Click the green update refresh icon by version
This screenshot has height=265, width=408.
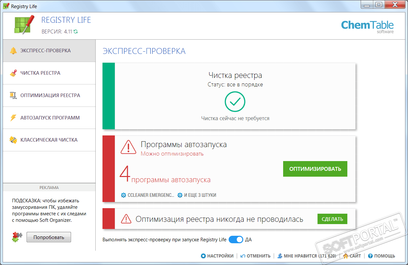coord(76,32)
